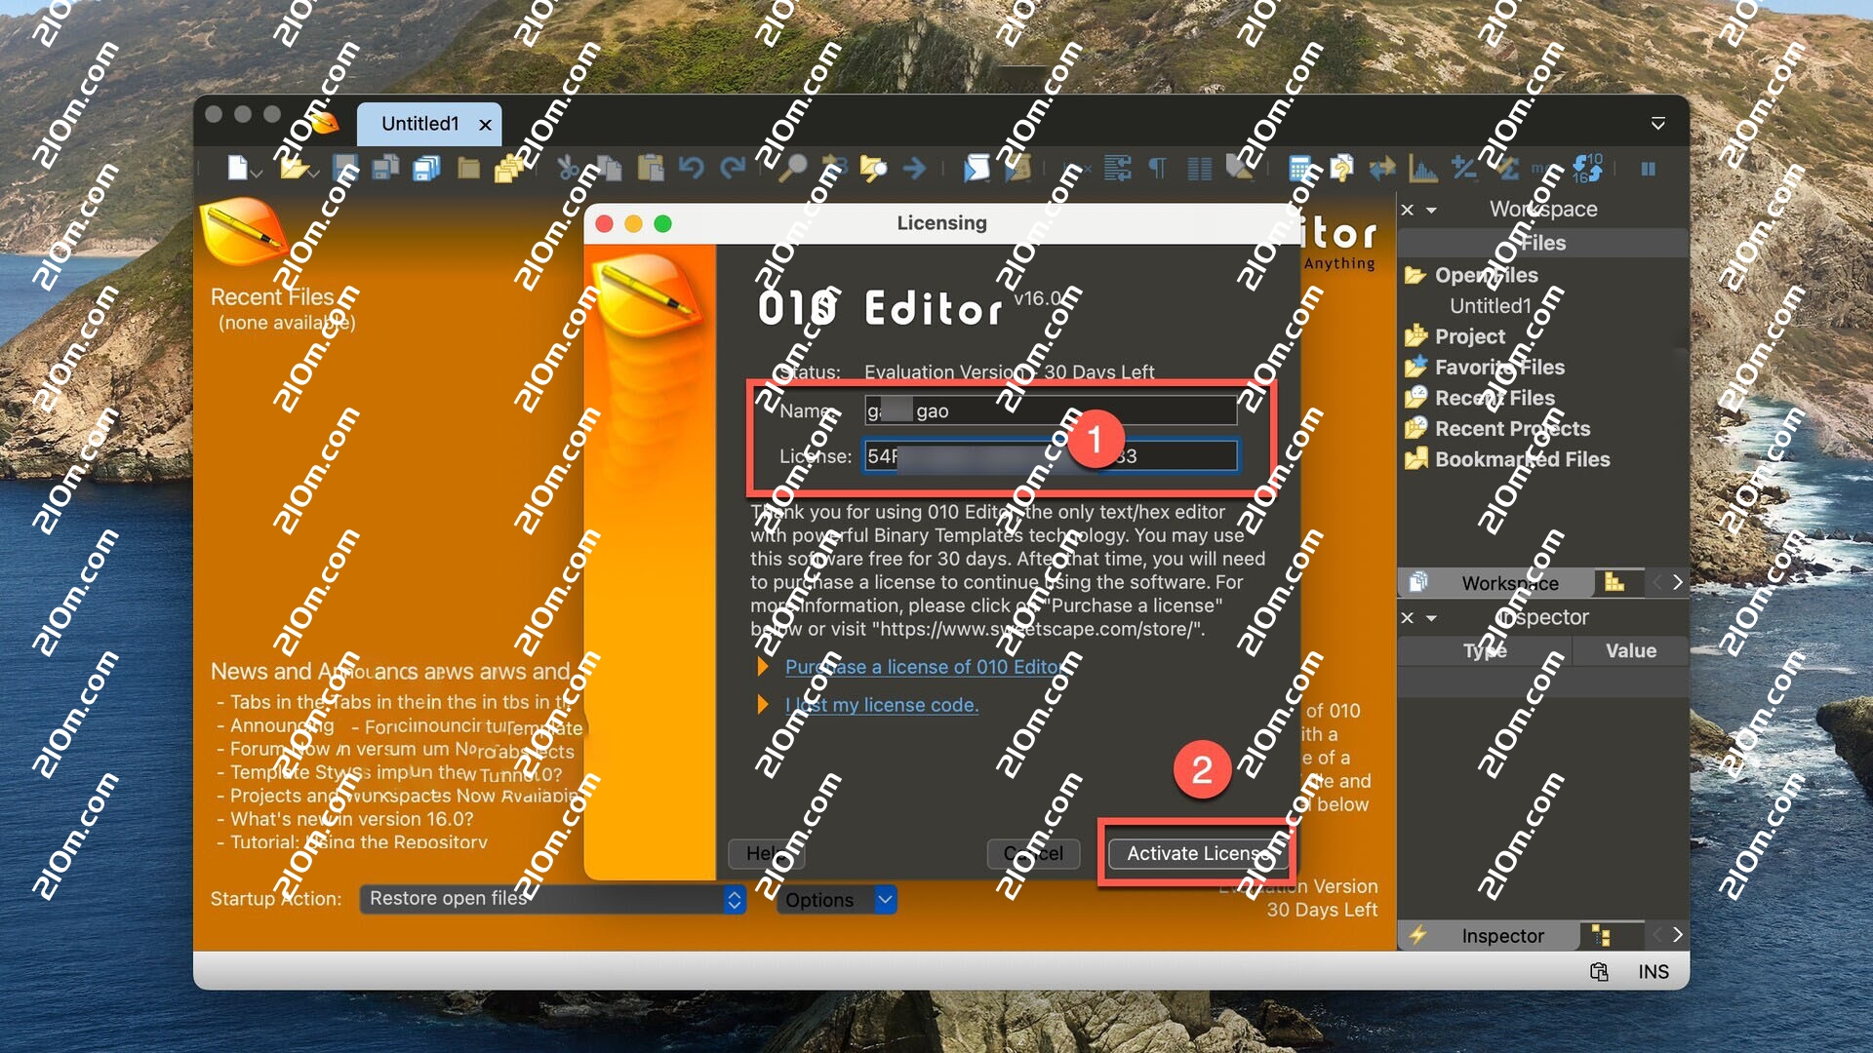This screenshot has height=1053, width=1873.
Task: Click the Save All (multiple disks) icon
Action: (x=426, y=169)
